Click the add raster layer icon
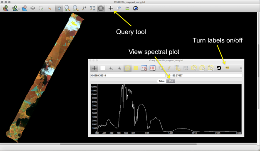This screenshot has width=260, height=151. point(6,8)
